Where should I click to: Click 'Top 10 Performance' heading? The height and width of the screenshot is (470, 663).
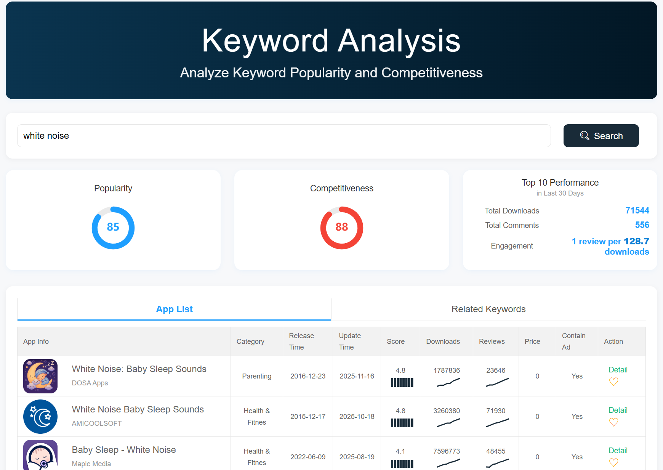point(560,183)
